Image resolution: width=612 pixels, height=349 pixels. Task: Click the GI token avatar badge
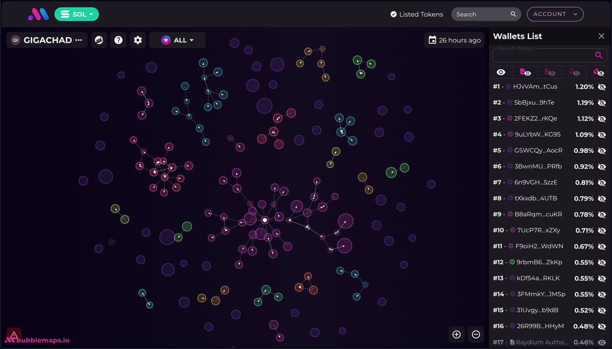[x=15, y=40]
